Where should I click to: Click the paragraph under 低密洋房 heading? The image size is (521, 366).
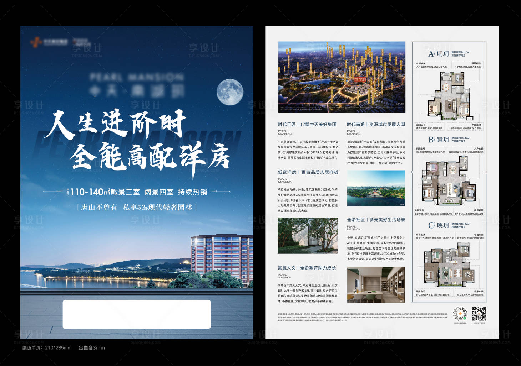tap(308, 200)
